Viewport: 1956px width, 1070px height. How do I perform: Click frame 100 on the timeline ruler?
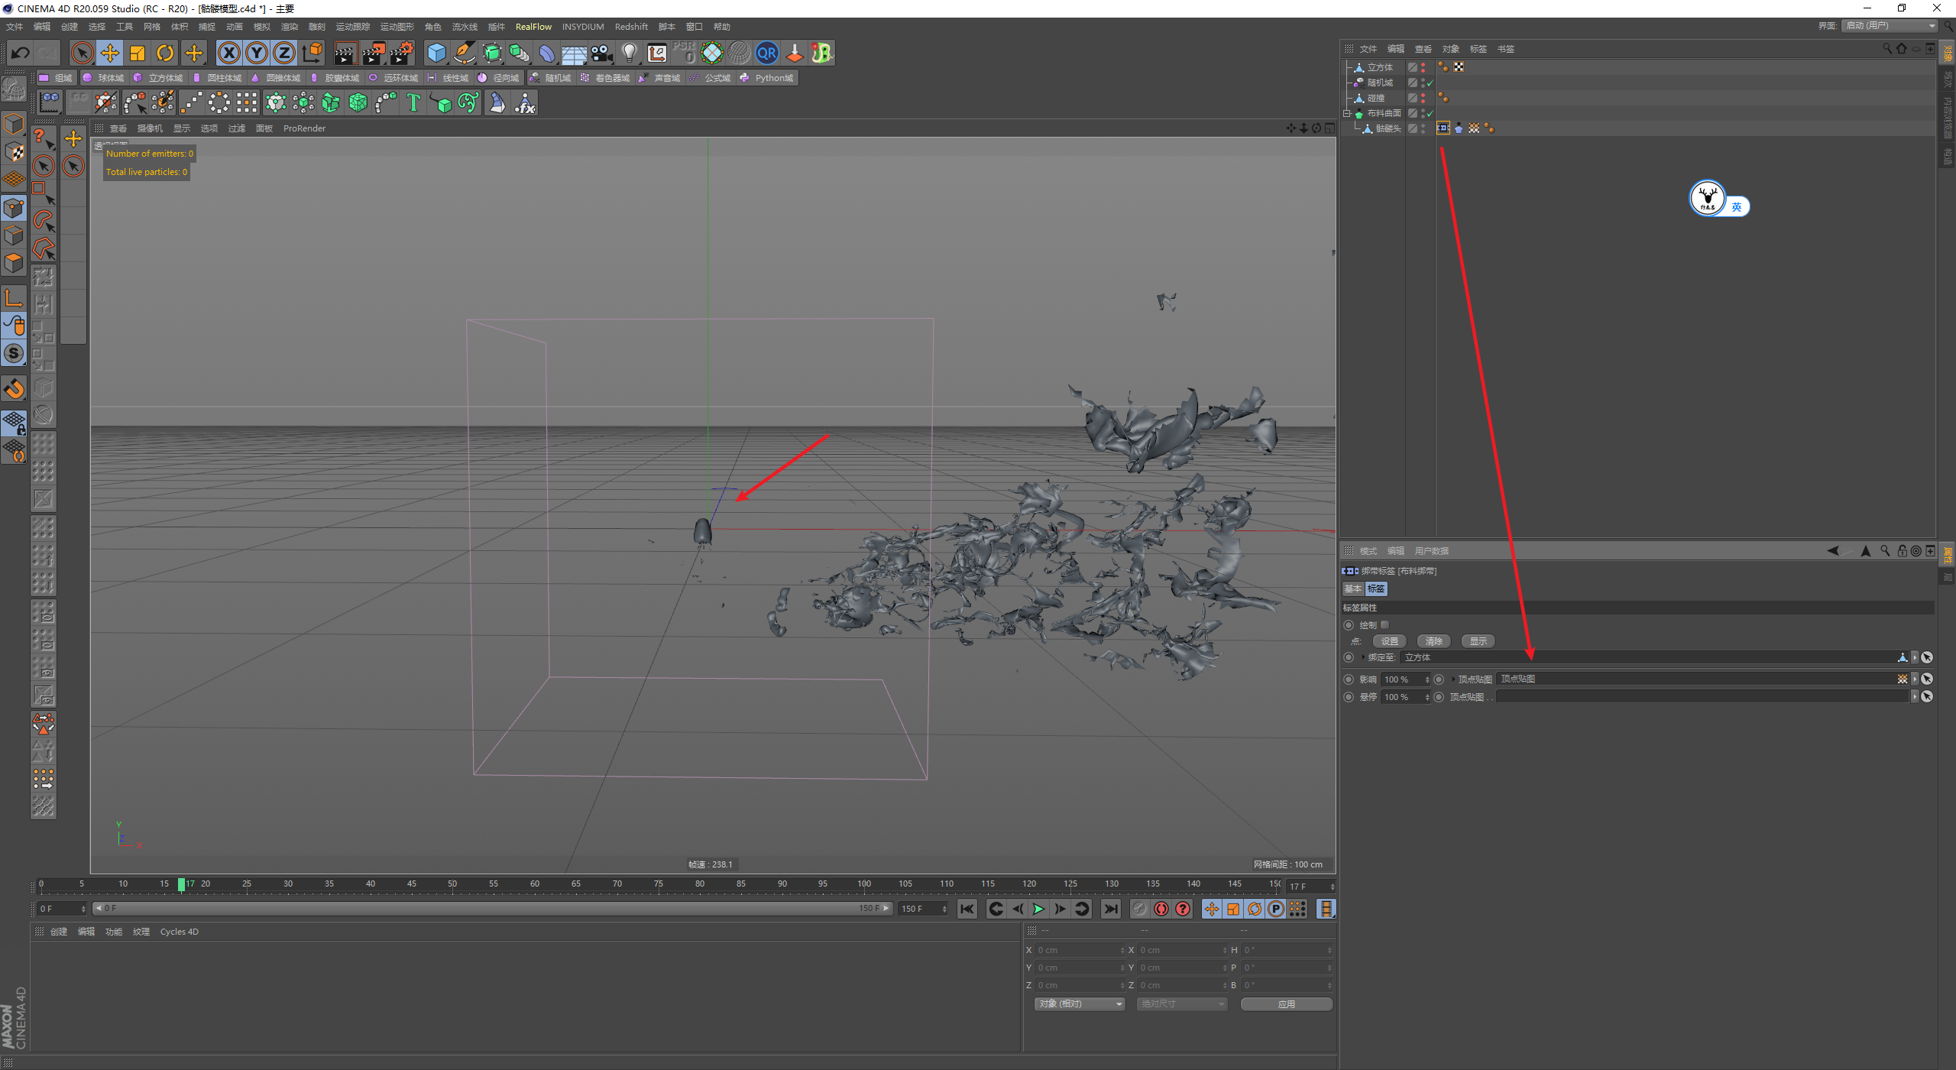click(x=864, y=887)
